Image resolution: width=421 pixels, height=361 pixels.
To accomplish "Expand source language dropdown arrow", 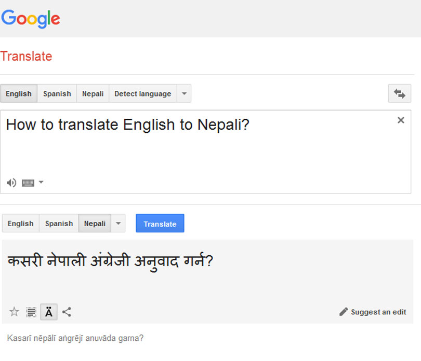I will click(x=184, y=94).
